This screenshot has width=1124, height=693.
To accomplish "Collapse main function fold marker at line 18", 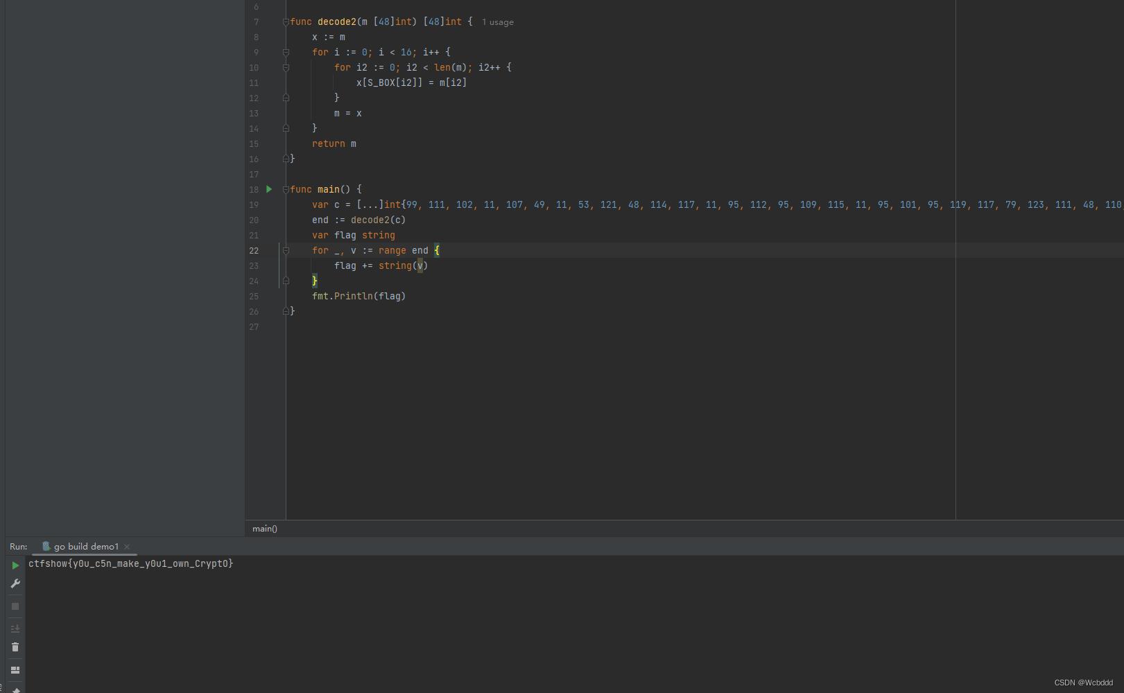I will 286,189.
